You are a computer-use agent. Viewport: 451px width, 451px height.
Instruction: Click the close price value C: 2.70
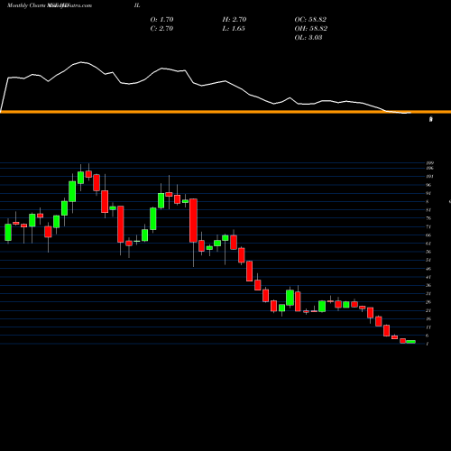[x=161, y=29]
